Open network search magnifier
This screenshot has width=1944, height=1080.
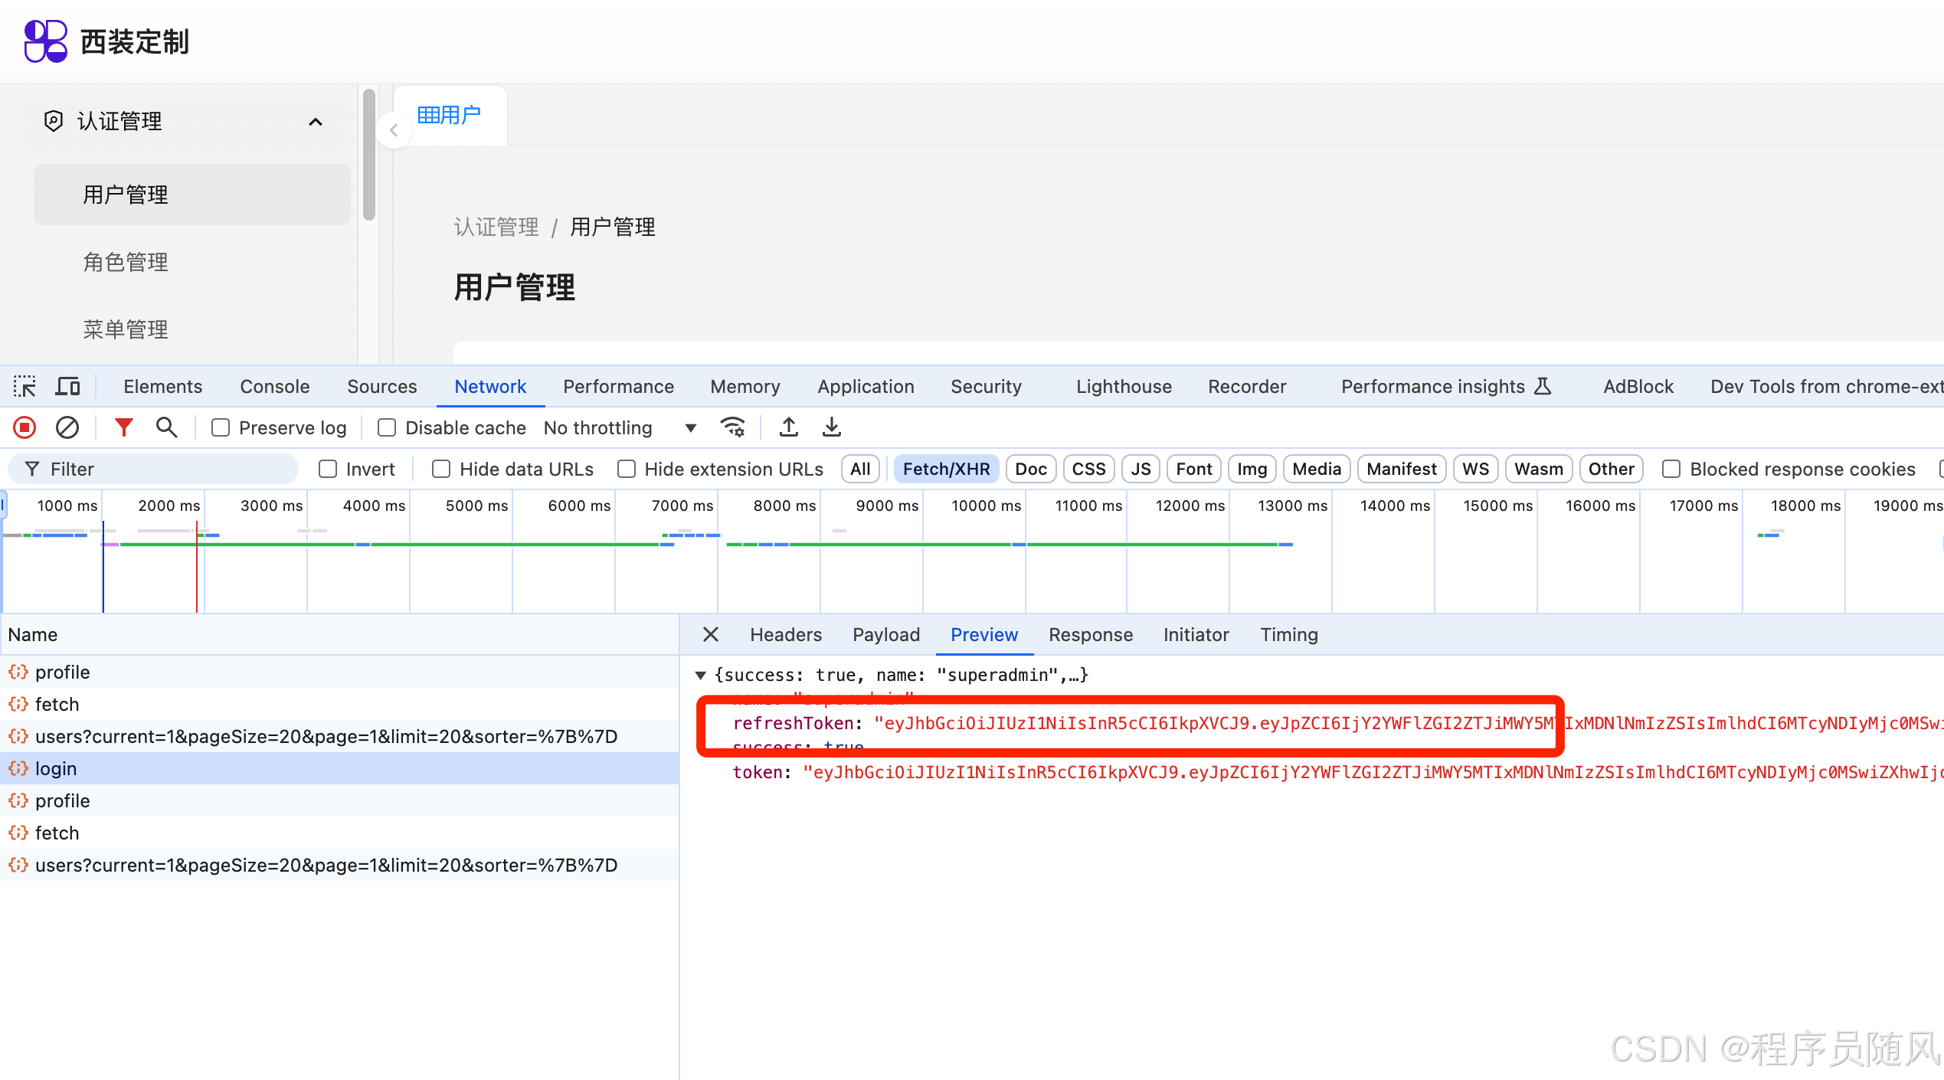[166, 427]
